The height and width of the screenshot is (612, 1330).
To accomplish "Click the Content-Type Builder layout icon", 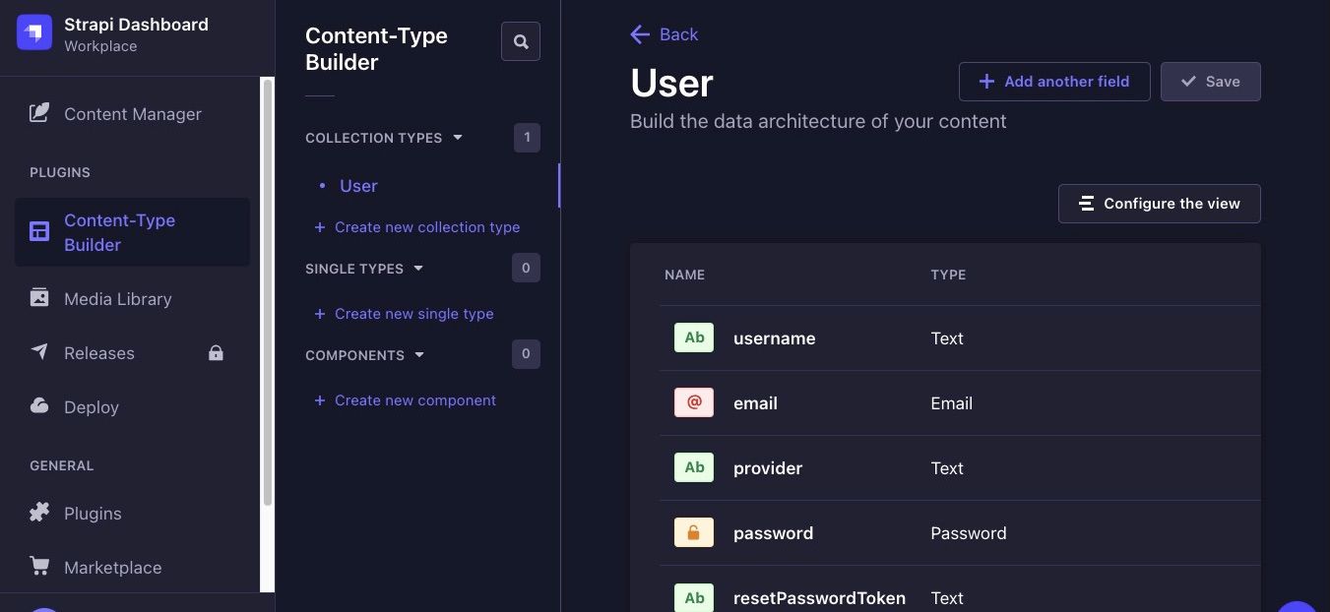I will (x=39, y=232).
